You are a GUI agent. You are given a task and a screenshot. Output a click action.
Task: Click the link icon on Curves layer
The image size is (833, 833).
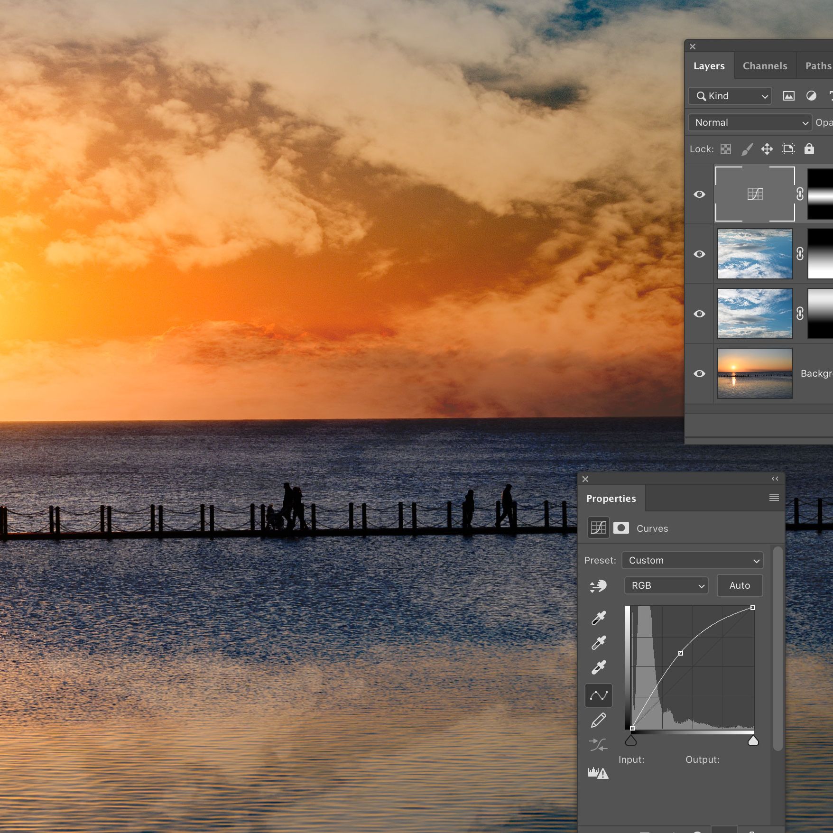[800, 194]
